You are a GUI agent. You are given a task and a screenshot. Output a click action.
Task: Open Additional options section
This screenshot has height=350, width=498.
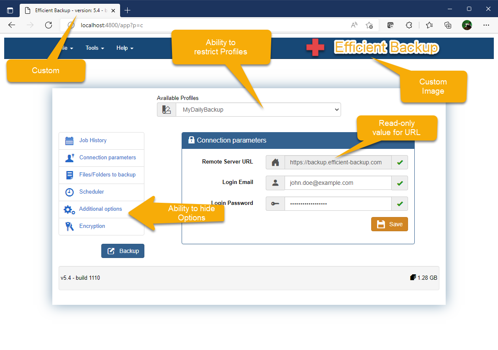click(x=101, y=209)
